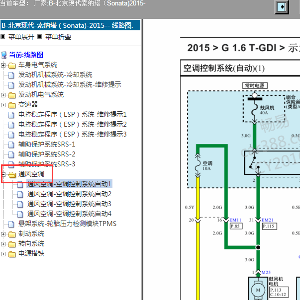Click the 菜单折叠 collapse-all icon
This screenshot has height=300, width=300.
pos(39,37)
